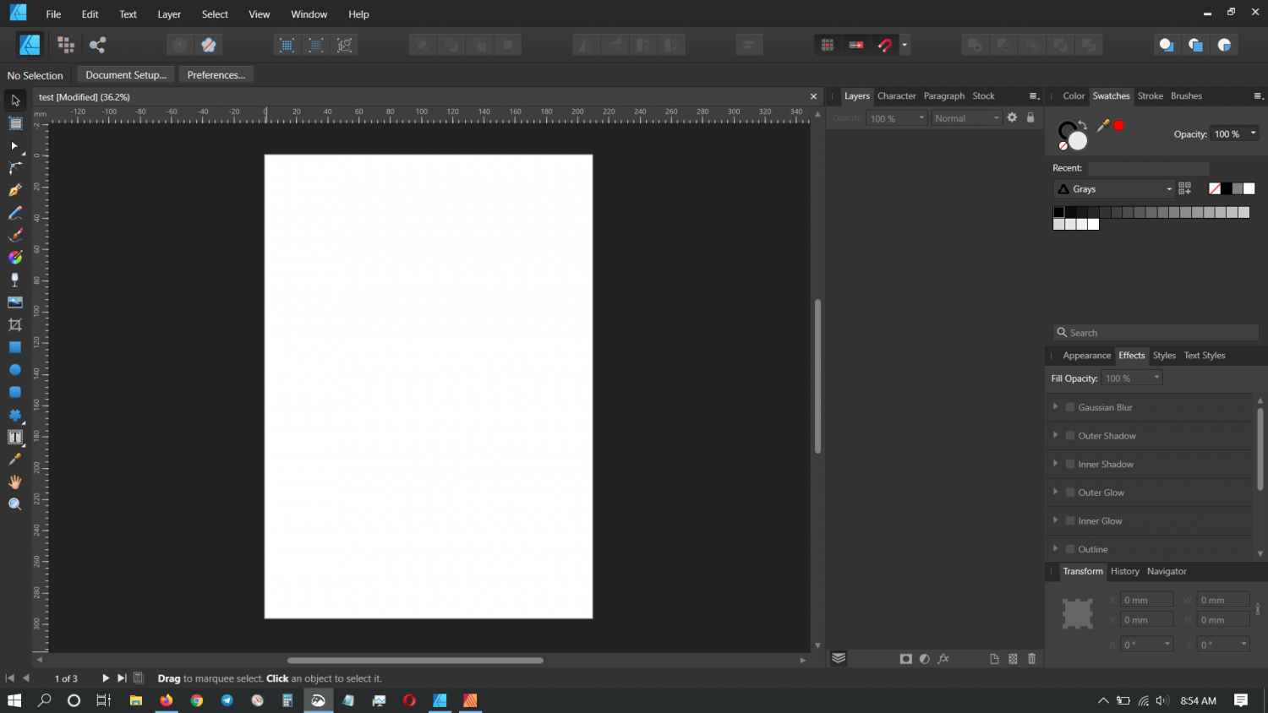The height and width of the screenshot is (713, 1268).
Task: Open the Opacity dropdown in Swatches panel
Action: tap(1252, 133)
